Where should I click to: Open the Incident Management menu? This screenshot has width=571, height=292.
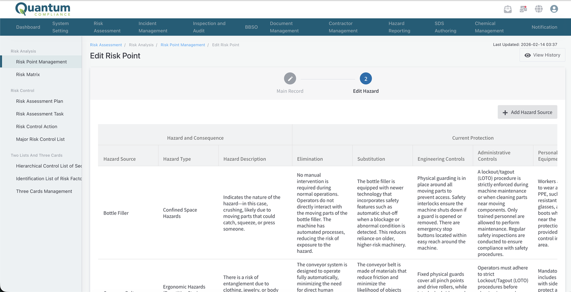[153, 27]
